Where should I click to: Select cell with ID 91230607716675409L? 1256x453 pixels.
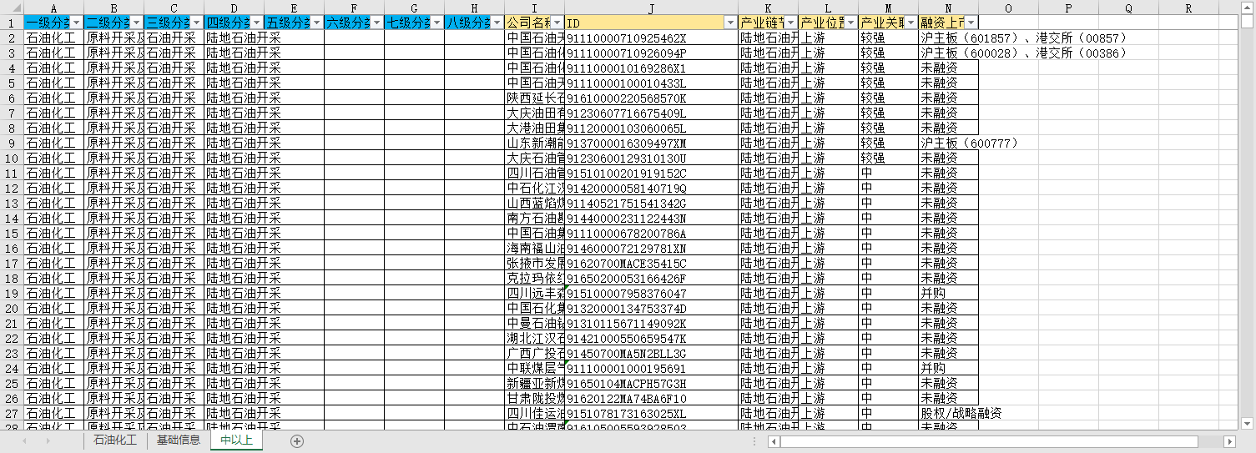click(651, 113)
